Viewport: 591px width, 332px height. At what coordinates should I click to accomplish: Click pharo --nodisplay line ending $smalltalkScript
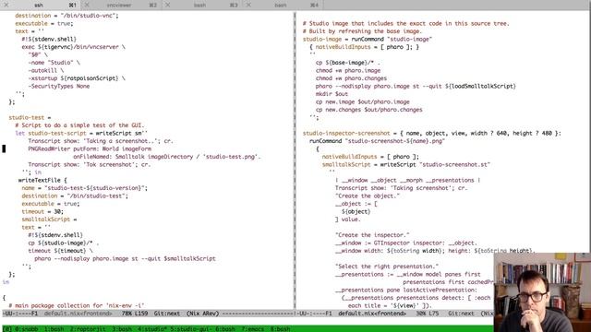pos(126,258)
